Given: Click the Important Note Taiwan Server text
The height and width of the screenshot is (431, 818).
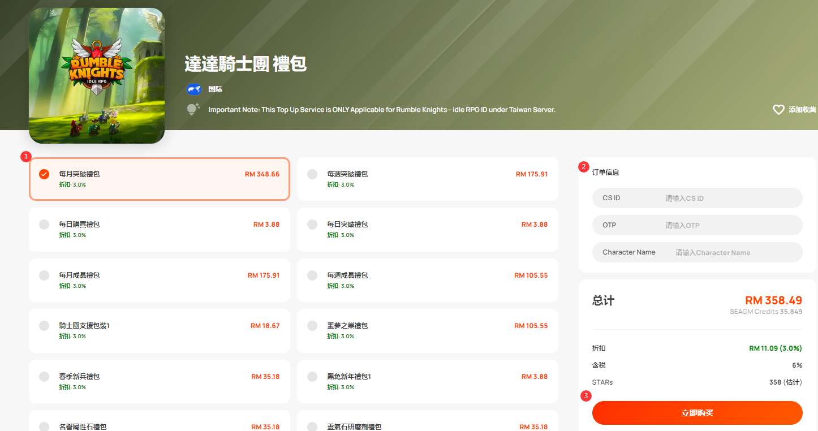Looking at the screenshot, I should [382, 110].
